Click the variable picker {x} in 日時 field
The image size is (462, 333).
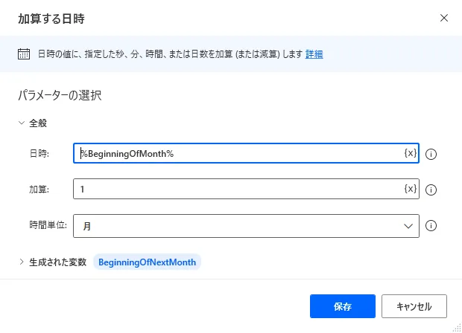click(x=410, y=153)
